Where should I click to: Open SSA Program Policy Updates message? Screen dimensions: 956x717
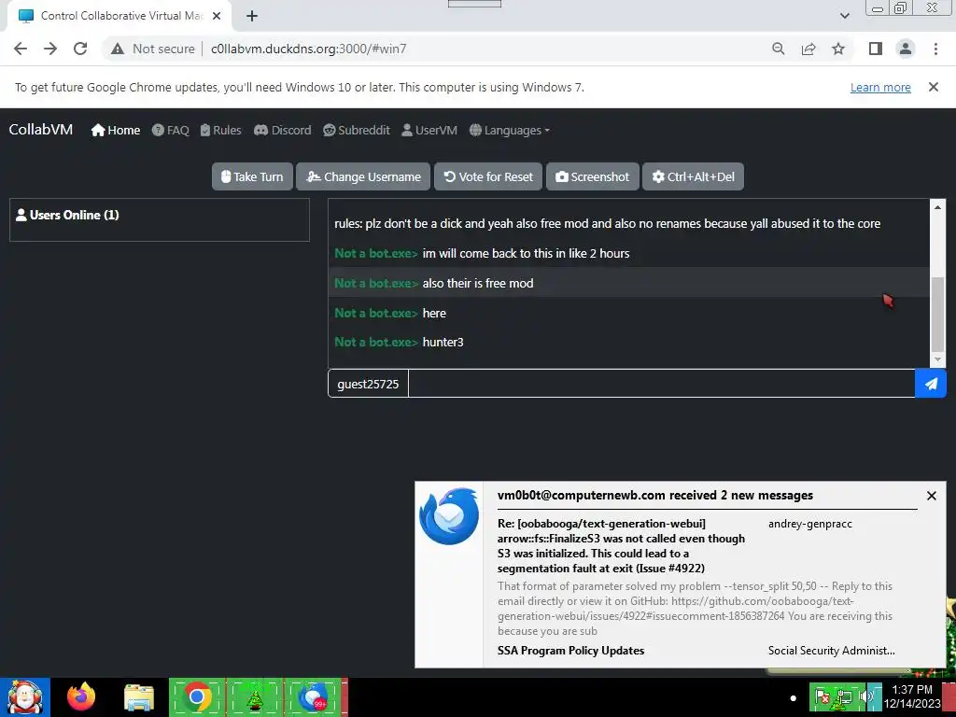(570, 651)
